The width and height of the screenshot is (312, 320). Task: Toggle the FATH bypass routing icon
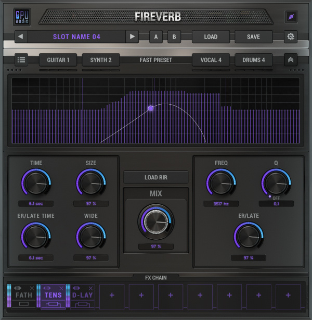tap(24, 304)
